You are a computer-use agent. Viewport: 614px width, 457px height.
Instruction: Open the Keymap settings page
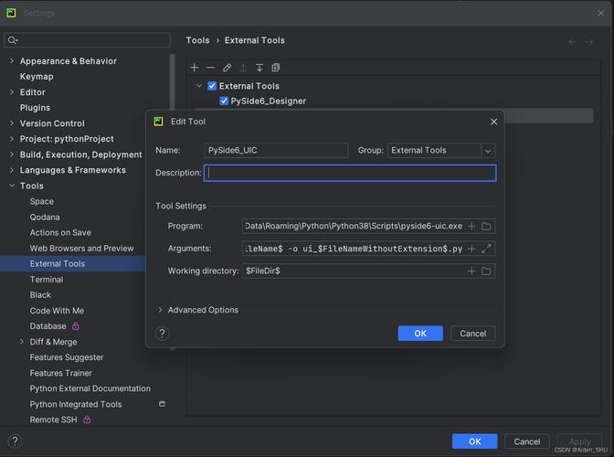37,77
